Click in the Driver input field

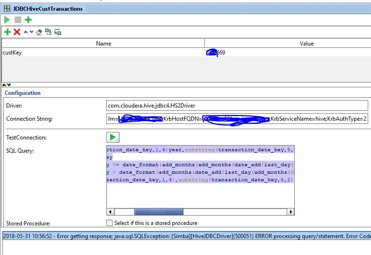click(237, 106)
